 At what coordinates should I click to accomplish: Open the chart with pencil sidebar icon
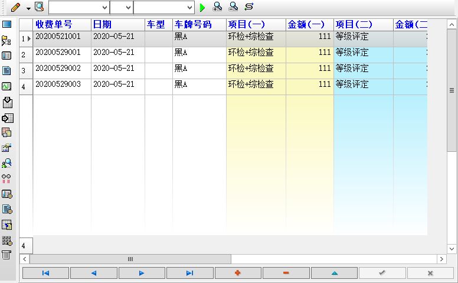(6, 148)
